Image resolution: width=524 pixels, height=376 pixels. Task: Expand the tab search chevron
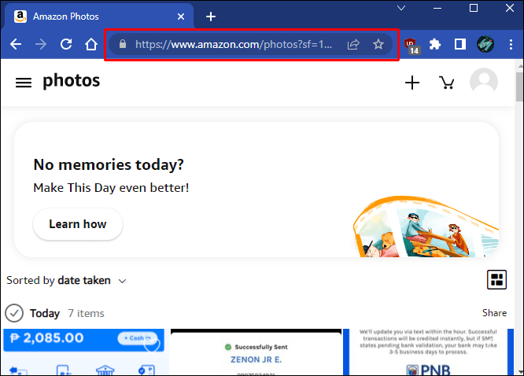tap(401, 8)
